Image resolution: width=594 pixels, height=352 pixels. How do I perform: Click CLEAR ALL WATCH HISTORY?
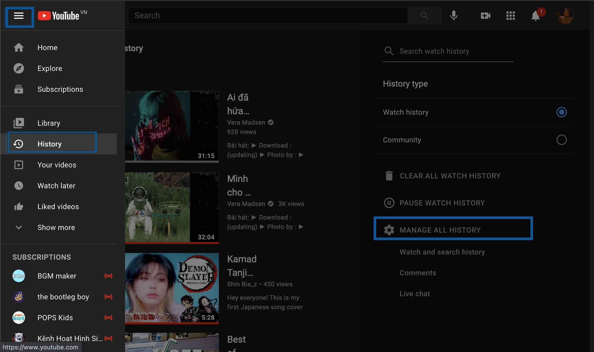[450, 176]
